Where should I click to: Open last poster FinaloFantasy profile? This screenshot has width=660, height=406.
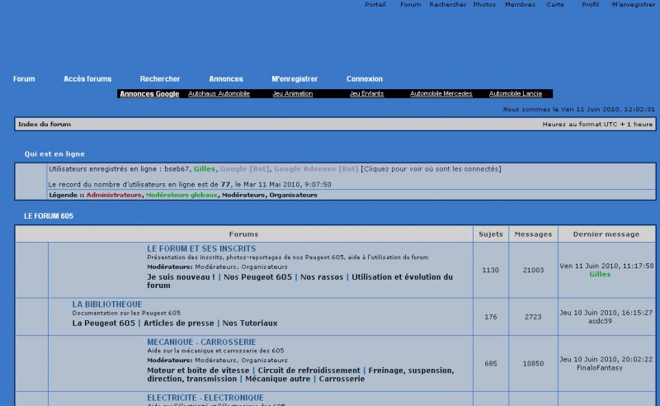[x=600, y=368]
